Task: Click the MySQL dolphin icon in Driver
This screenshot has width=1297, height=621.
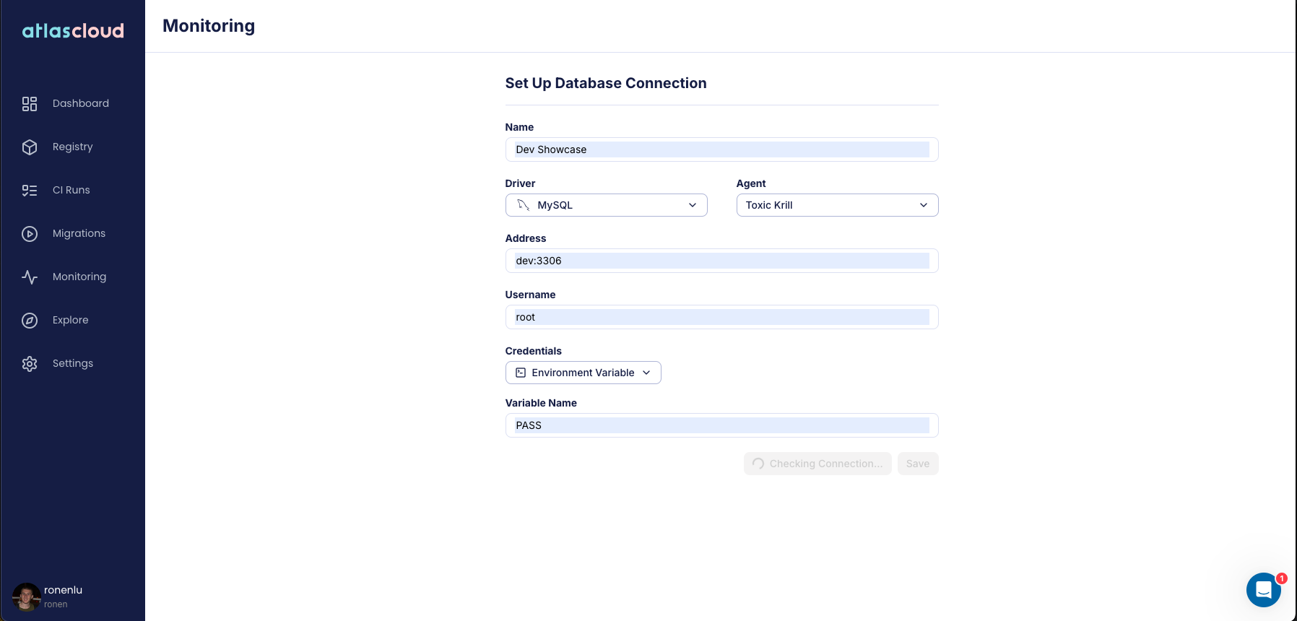Action: 524,205
